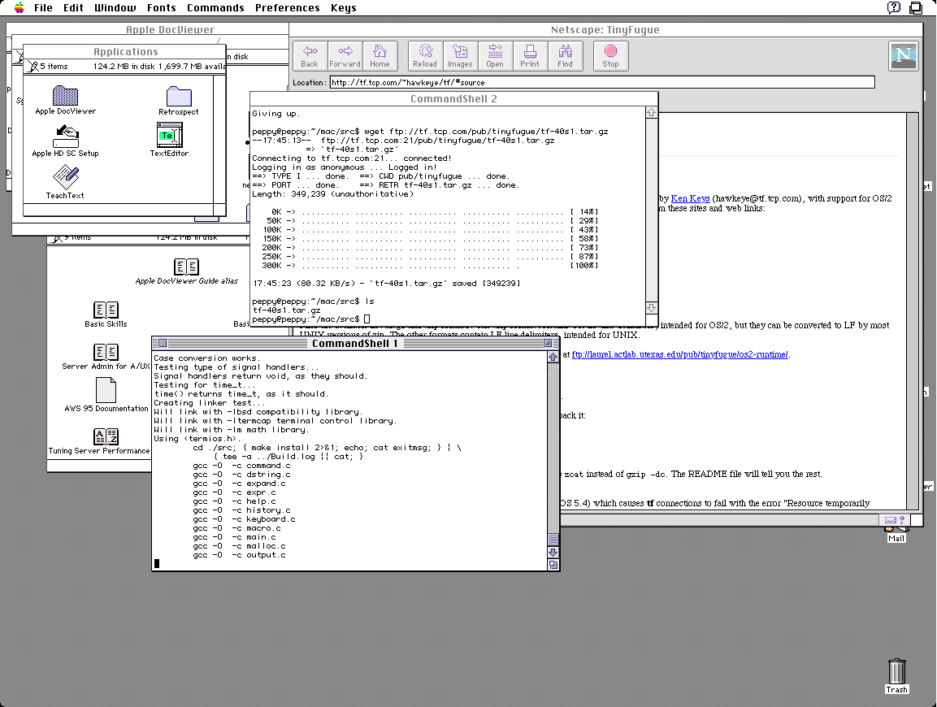Viewport: 937px width, 707px height.
Task: Go to Home in Netscape toolbar
Action: (380, 56)
